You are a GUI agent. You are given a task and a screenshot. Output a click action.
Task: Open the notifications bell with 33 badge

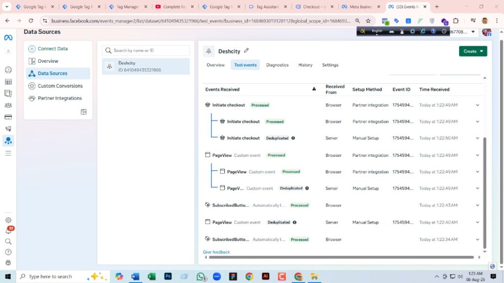tap(8, 231)
